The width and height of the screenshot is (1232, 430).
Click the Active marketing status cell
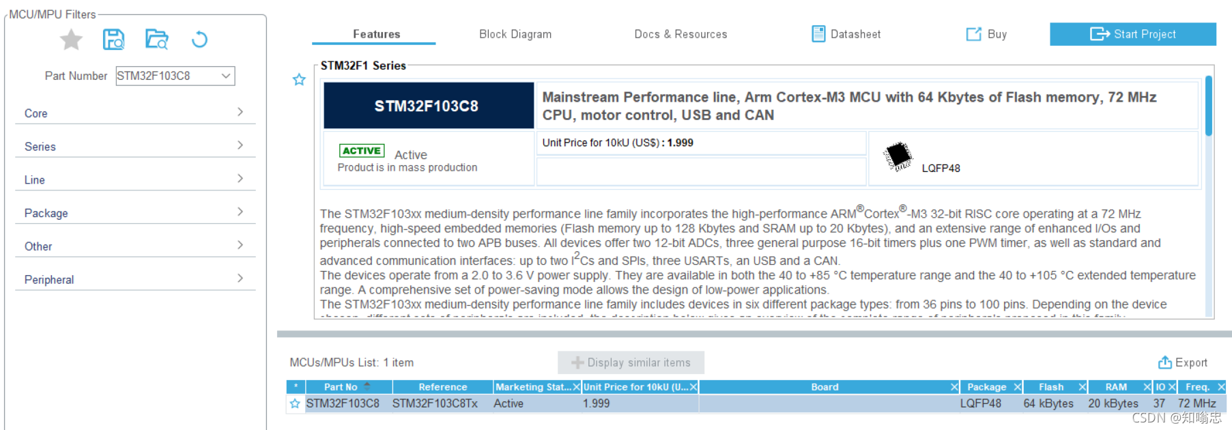(537, 403)
